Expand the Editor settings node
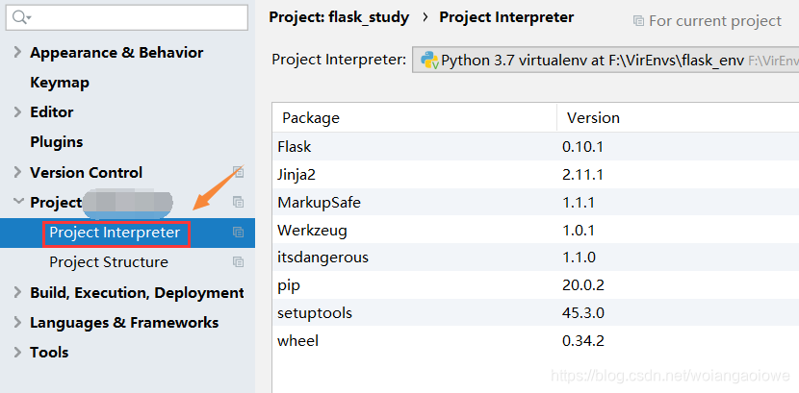This screenshot has height=393, width=799. coord(17,112)
